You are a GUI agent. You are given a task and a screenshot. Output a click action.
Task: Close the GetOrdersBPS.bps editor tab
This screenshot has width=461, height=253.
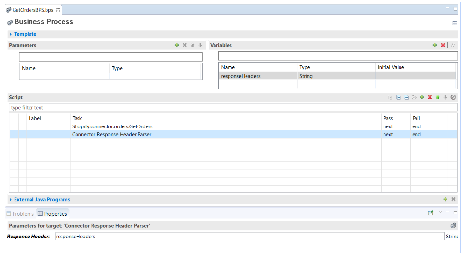pyautogui.click(x=58, y=10)
